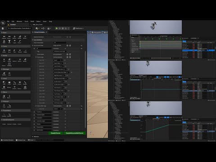
Task: Click the SampleAccumulateCurves green button
Action: (x=75, y=133)
